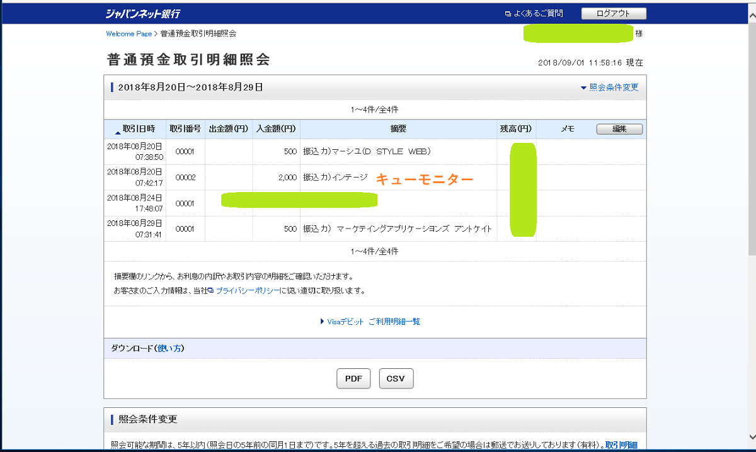Select the 取引番号 column header

point(185,129)
